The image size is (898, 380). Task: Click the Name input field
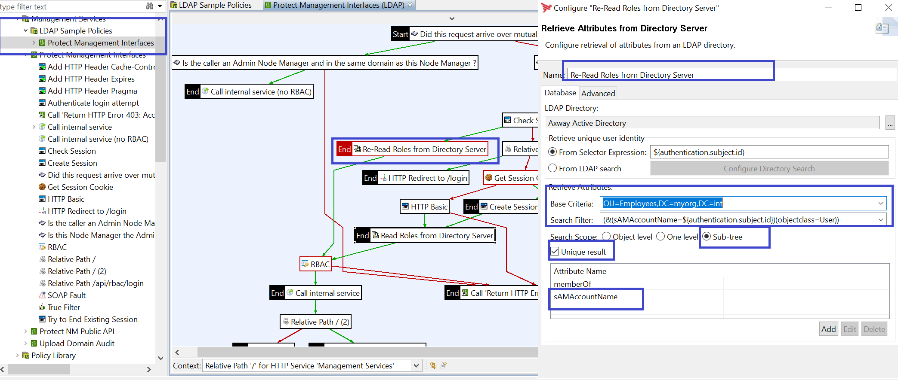pyautogui.click(x=731, y=75)
